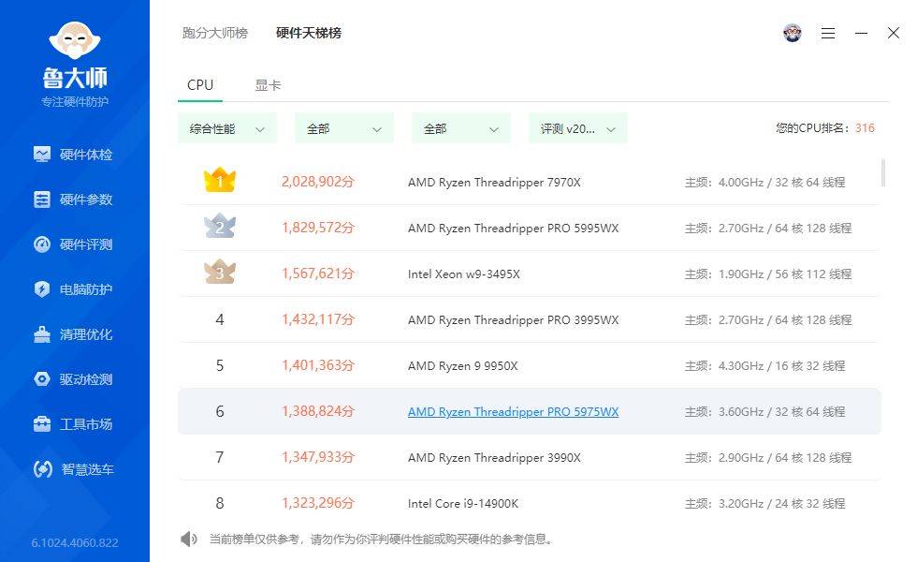
Task: Click the 1,323,296分 score
Action: pos(317,503)
